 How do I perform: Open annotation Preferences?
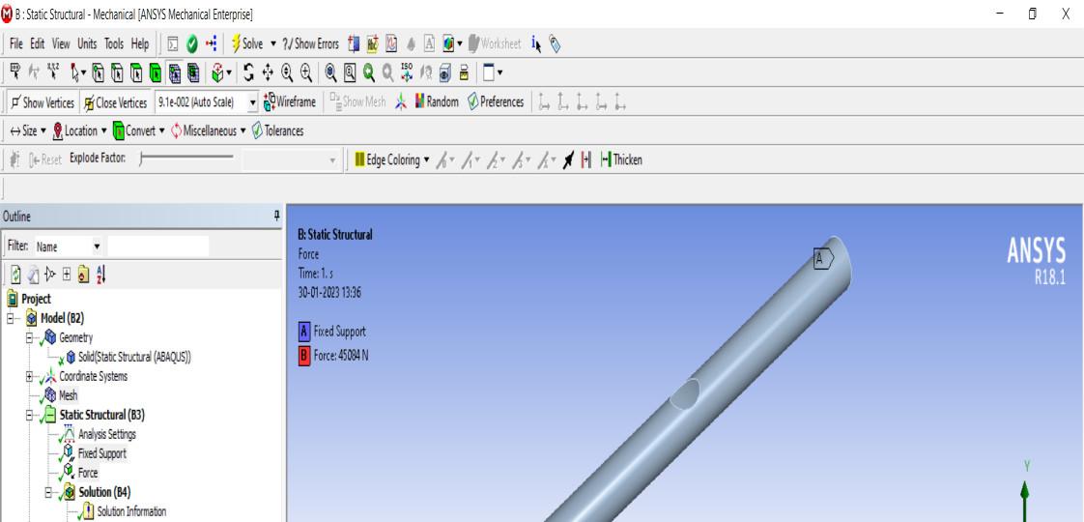tap(495, 102)
